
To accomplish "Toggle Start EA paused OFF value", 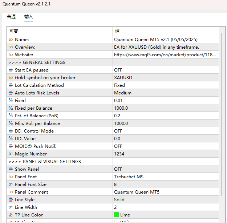I will 166,70.
